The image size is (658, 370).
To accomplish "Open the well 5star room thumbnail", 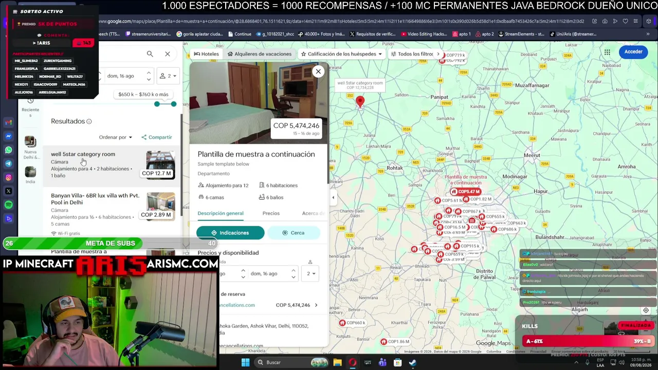I will pos(160,164).
